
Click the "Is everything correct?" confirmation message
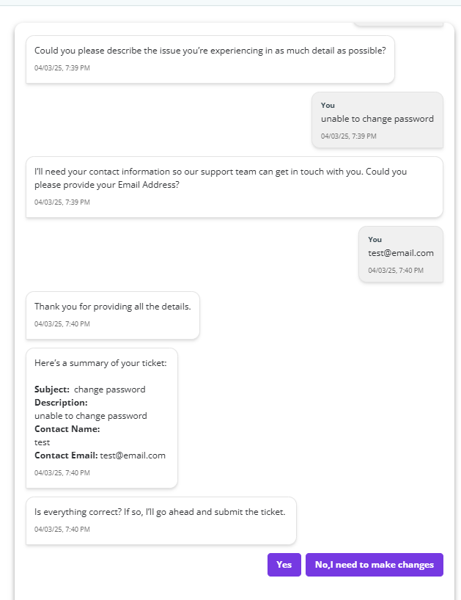tap(160, 511)
